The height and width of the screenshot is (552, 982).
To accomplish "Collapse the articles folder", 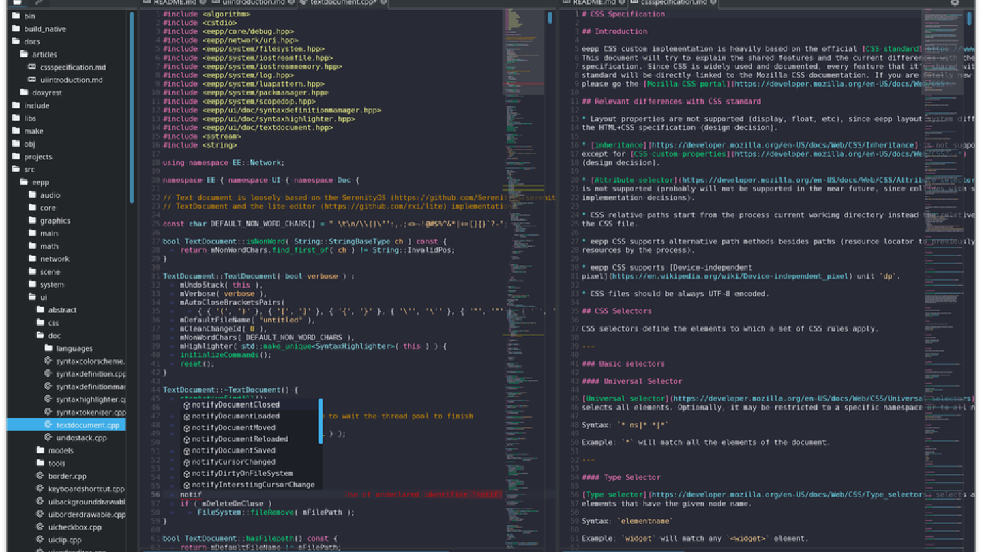I will 25,54.
